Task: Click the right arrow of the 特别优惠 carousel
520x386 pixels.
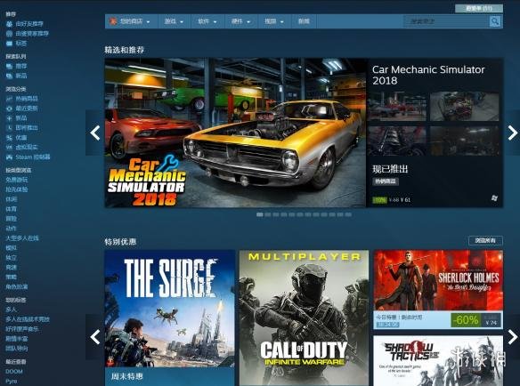Action: coord(512,337)
